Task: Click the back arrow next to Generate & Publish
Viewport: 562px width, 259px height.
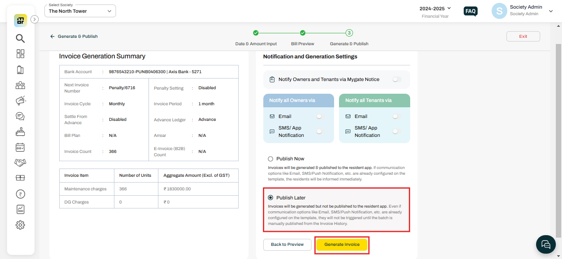Action: pos(52,36)
